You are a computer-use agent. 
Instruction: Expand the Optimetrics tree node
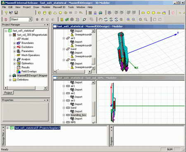(x=14, y=64)
